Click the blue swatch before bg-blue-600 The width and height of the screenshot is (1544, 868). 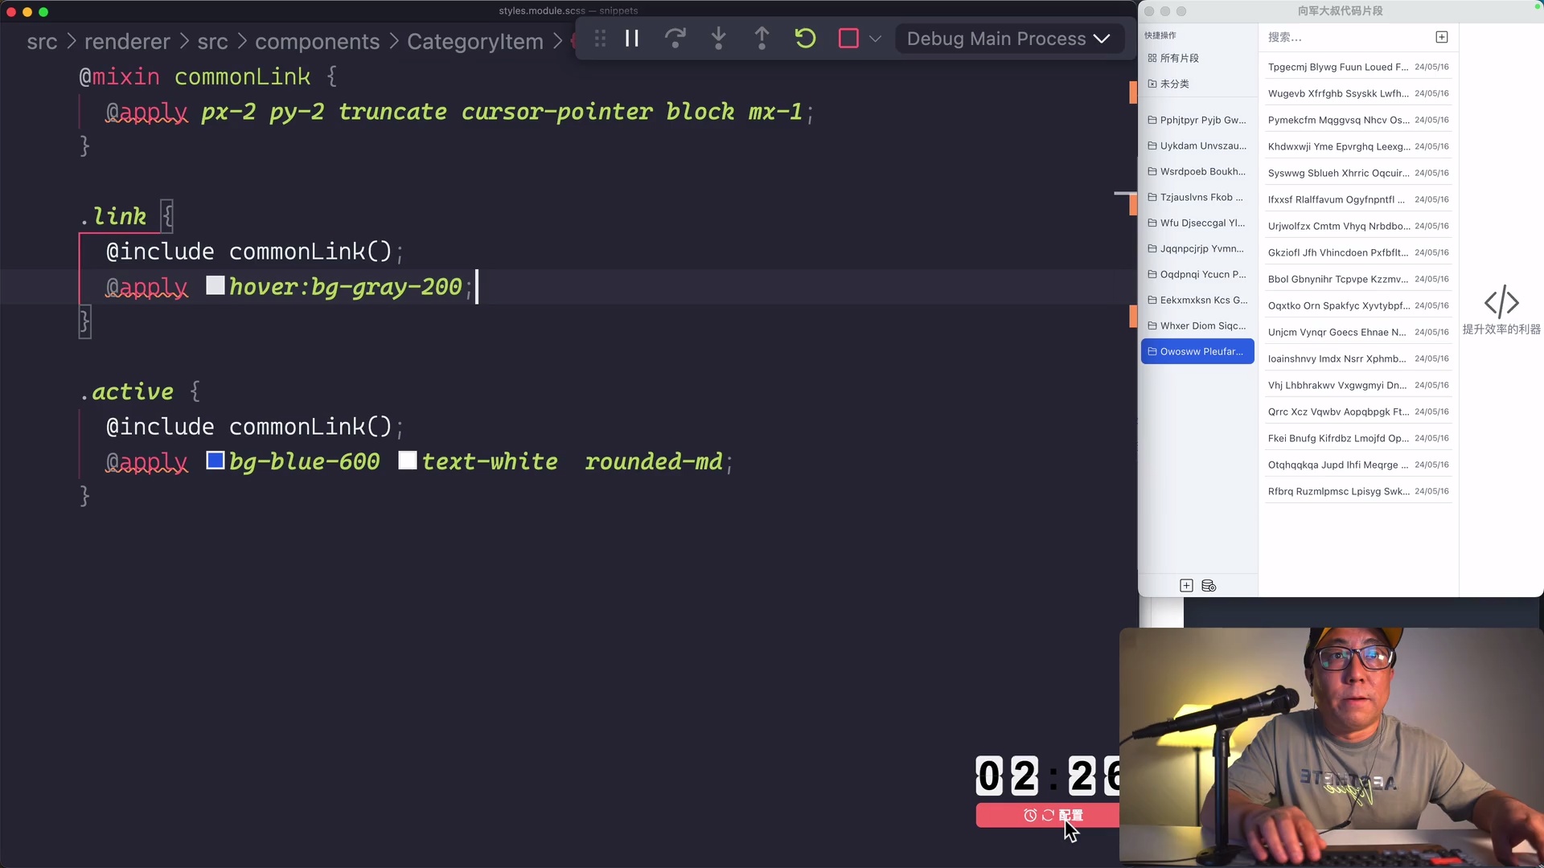point(214,461)
